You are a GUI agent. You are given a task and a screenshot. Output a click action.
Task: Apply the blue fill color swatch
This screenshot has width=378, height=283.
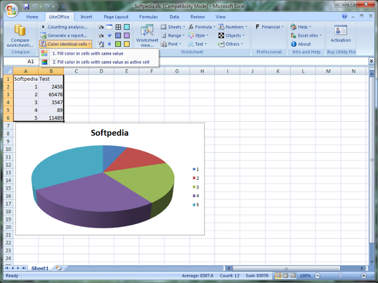(118, 35)
